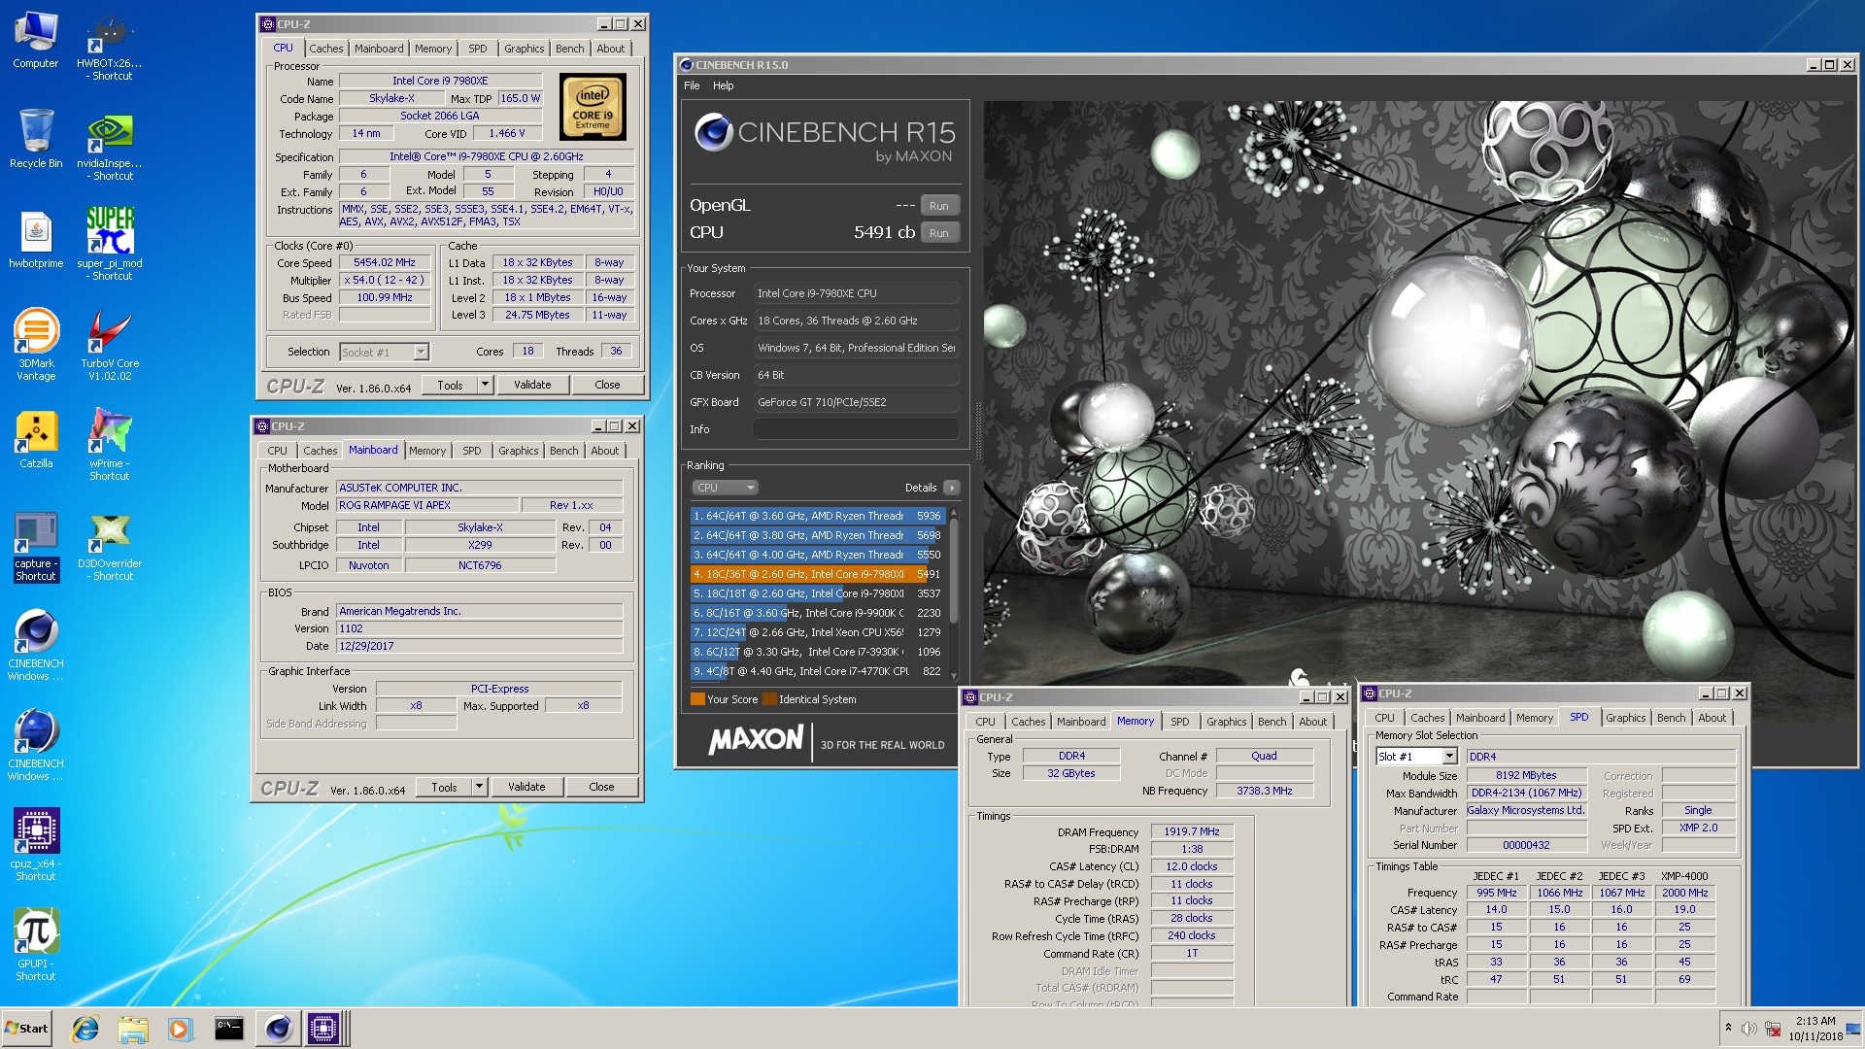Open the Recycle Bin icon
Screen dimensions: 1865x1049
pos(36,139)
